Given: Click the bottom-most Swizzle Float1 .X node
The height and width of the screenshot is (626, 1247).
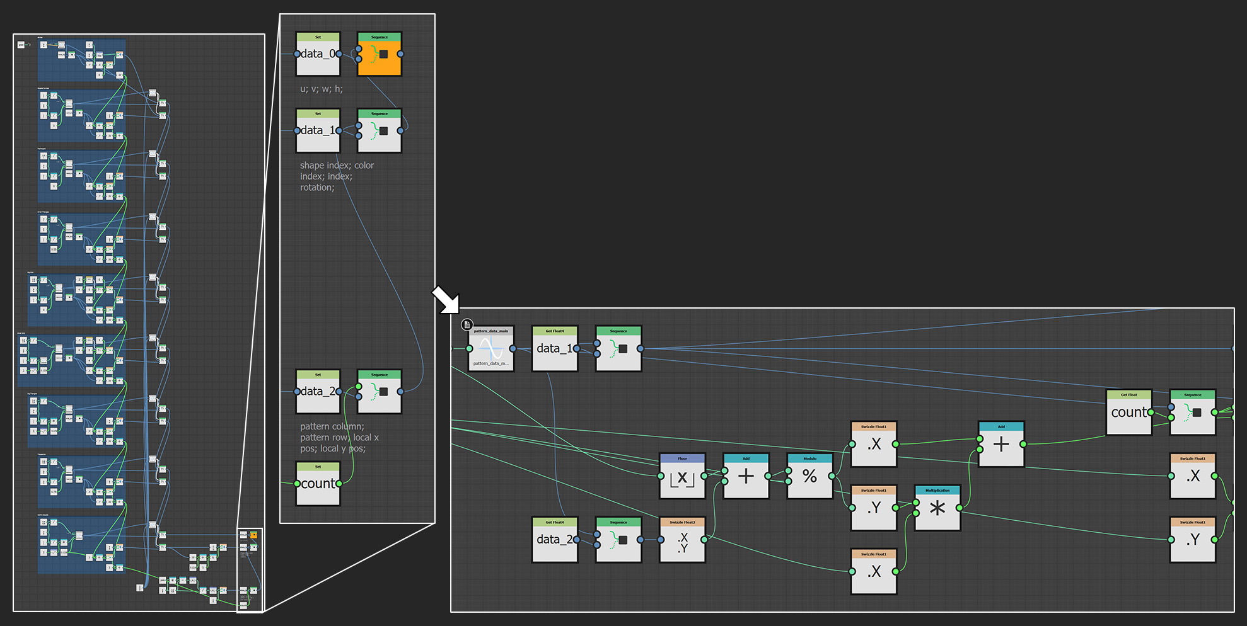Looking at the screenshot, I should point(874,571).
